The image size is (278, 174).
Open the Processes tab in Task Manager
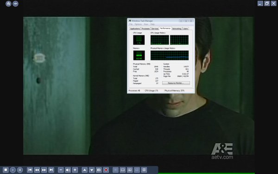click(146, 29)
